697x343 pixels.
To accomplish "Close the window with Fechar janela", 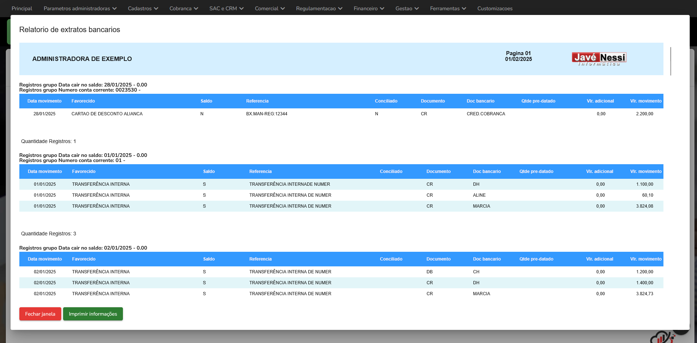I will (40, 314).
